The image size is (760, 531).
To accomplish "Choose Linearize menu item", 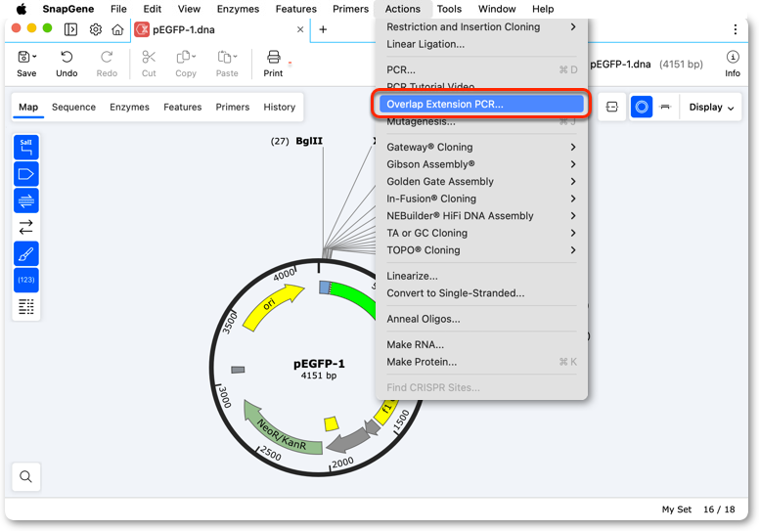I will 481,276.
